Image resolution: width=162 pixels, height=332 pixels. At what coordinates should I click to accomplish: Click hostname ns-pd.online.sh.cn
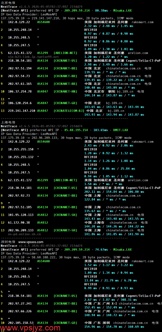coord(24,234)
